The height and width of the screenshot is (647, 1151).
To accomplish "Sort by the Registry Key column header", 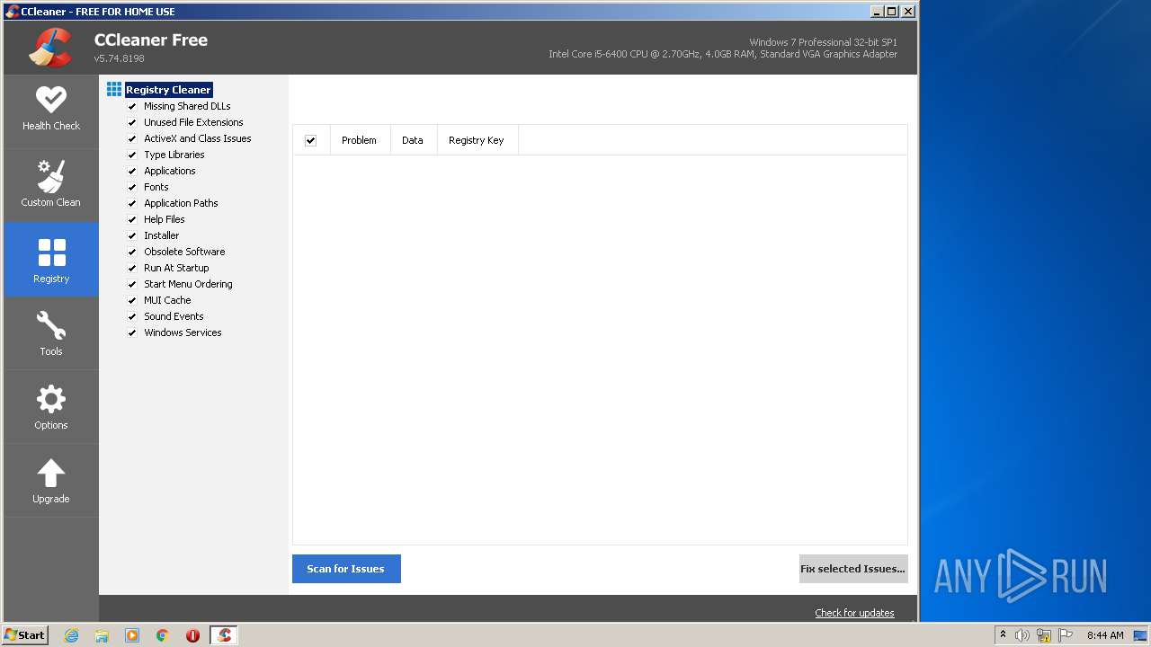I will (x=477, y=140).
